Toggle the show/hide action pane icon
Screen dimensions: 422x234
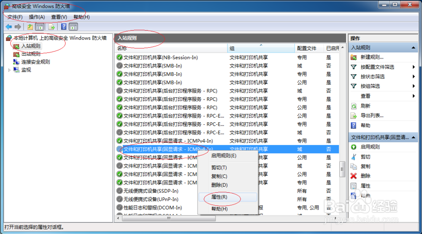73,27
